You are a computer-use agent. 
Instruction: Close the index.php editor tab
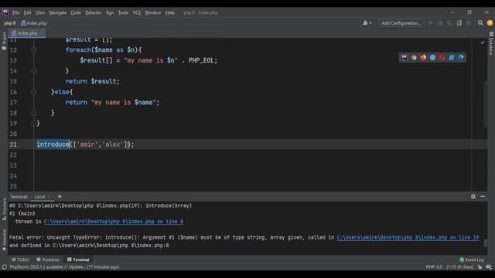42,33
